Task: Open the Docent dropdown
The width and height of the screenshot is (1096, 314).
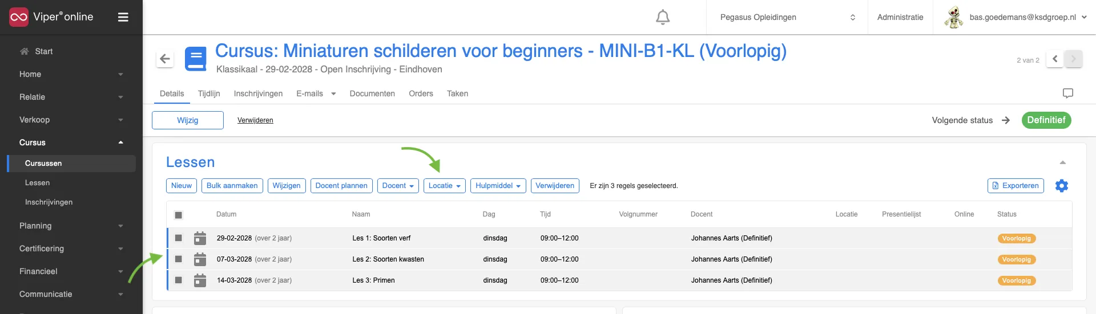Action: pos(398,186)
